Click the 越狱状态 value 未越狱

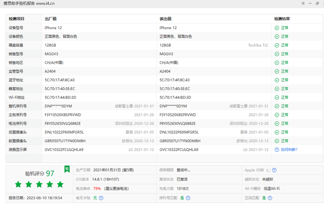click(267, 180)
